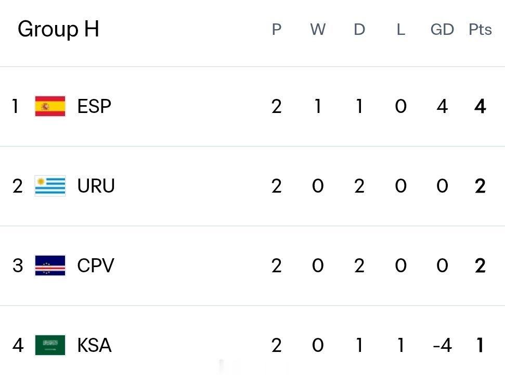Open the URU team link
Screen dimensions: 505x379
tap(96, 186)
